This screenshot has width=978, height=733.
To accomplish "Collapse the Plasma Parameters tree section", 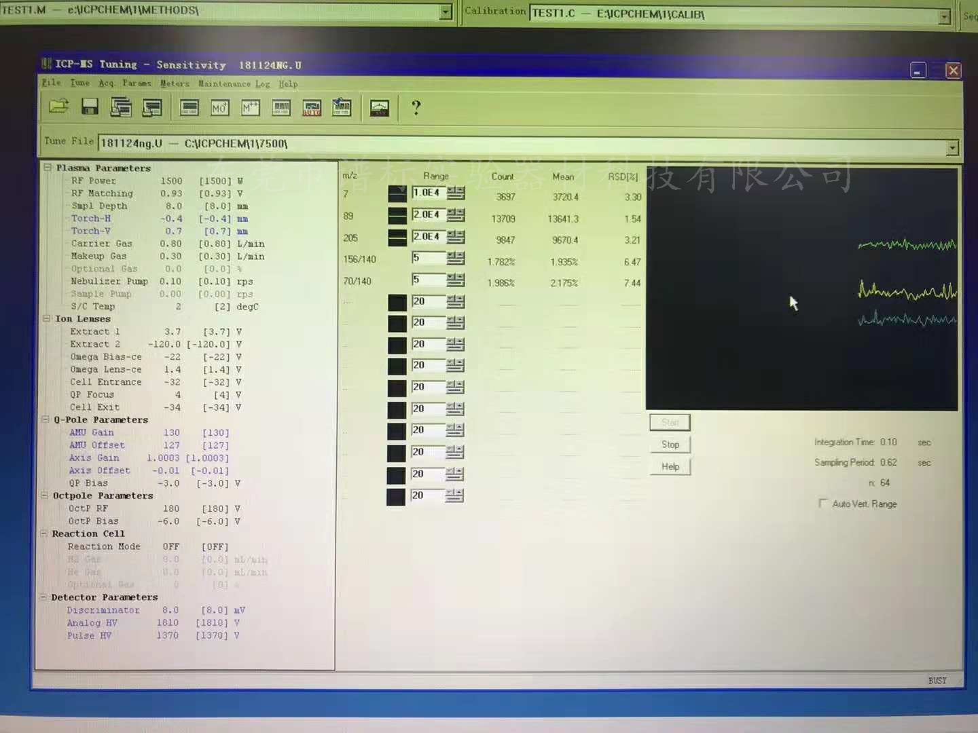I will (48, 167).
